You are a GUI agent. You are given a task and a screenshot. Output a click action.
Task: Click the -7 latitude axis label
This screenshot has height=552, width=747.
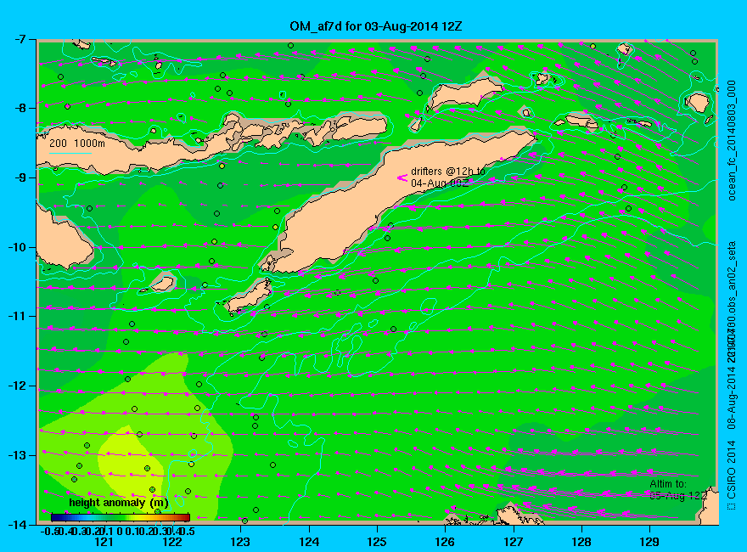point(19,40)
